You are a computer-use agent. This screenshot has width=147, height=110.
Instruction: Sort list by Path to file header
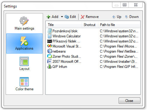coord(119,25)
